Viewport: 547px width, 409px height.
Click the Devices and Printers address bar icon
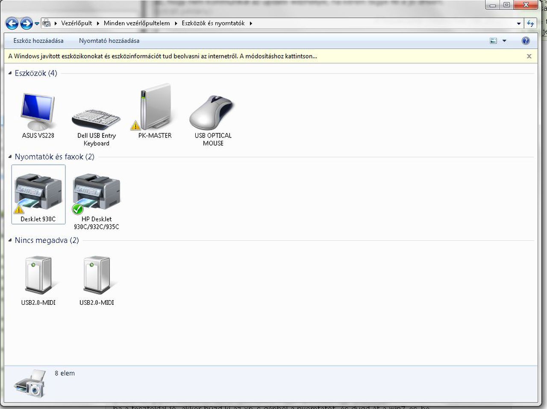[47, 23]
